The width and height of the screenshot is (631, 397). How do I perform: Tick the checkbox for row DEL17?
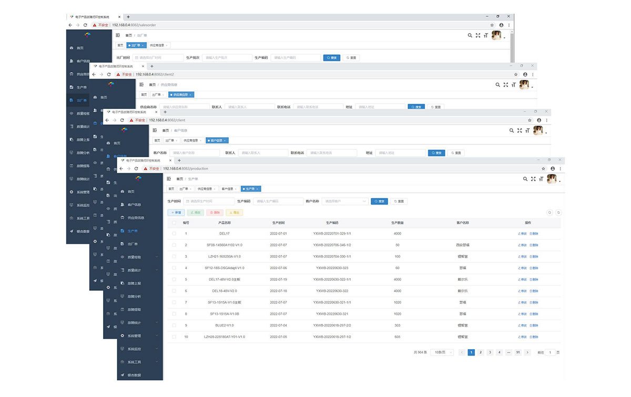(174, 233)
